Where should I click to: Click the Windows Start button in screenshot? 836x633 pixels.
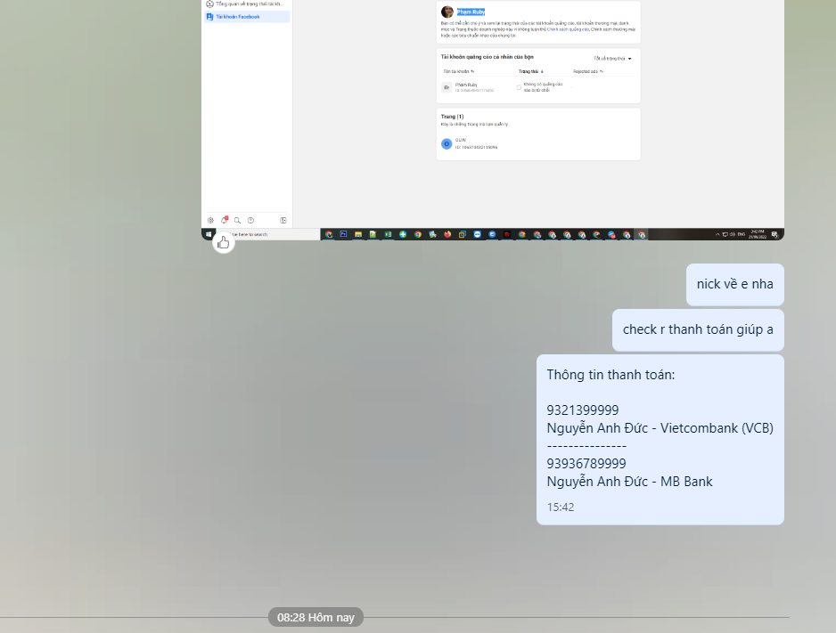pyautogui.click(x=209, y=234)
